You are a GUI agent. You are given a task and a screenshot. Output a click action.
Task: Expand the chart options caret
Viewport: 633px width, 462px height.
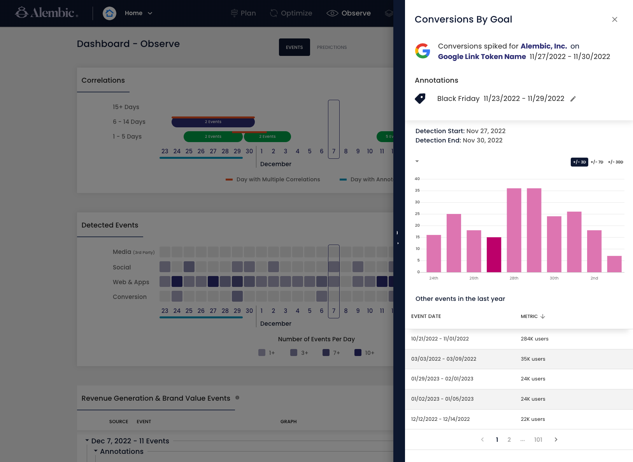tap(417, 161)
